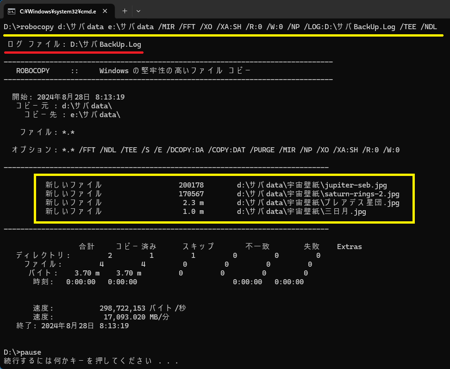This screenshot has height=369, width=450.
Task: Click the 3.70 m total bytes value
Action: coord(87,273)
